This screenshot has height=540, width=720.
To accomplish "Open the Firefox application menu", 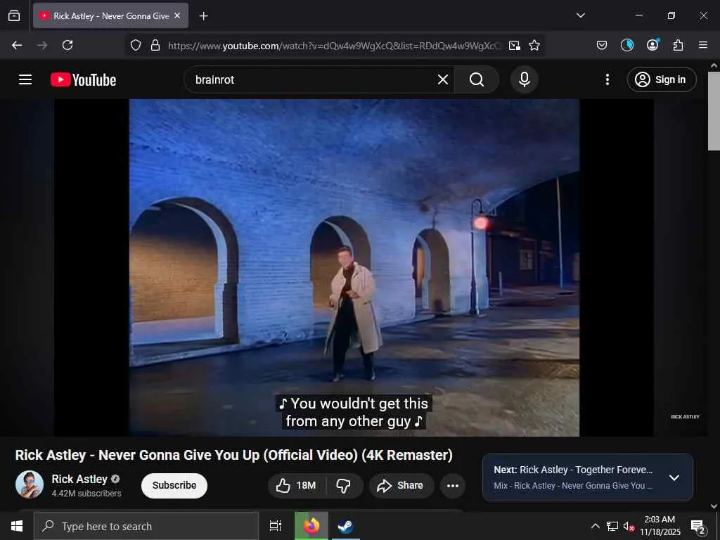I will click(703, 45).
